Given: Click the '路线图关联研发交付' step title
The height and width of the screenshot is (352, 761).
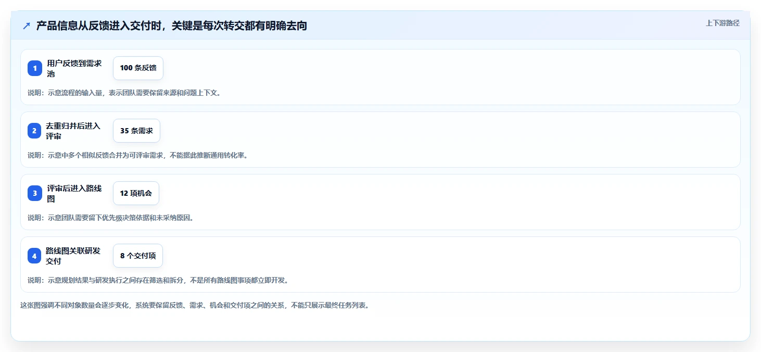Looking at the screenshot, I should tap(73, 256).
